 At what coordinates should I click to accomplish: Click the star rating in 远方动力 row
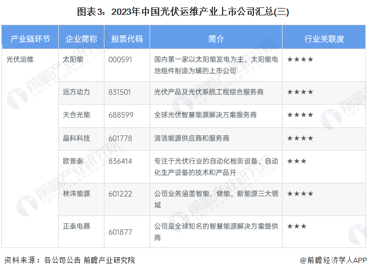(x=300, y=92)
